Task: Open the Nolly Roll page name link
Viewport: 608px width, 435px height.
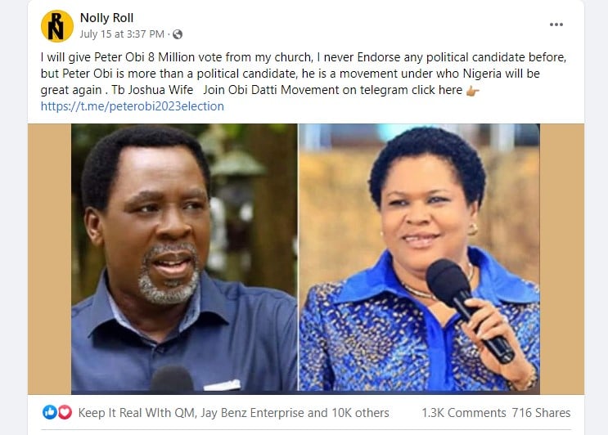Action: 106,18
